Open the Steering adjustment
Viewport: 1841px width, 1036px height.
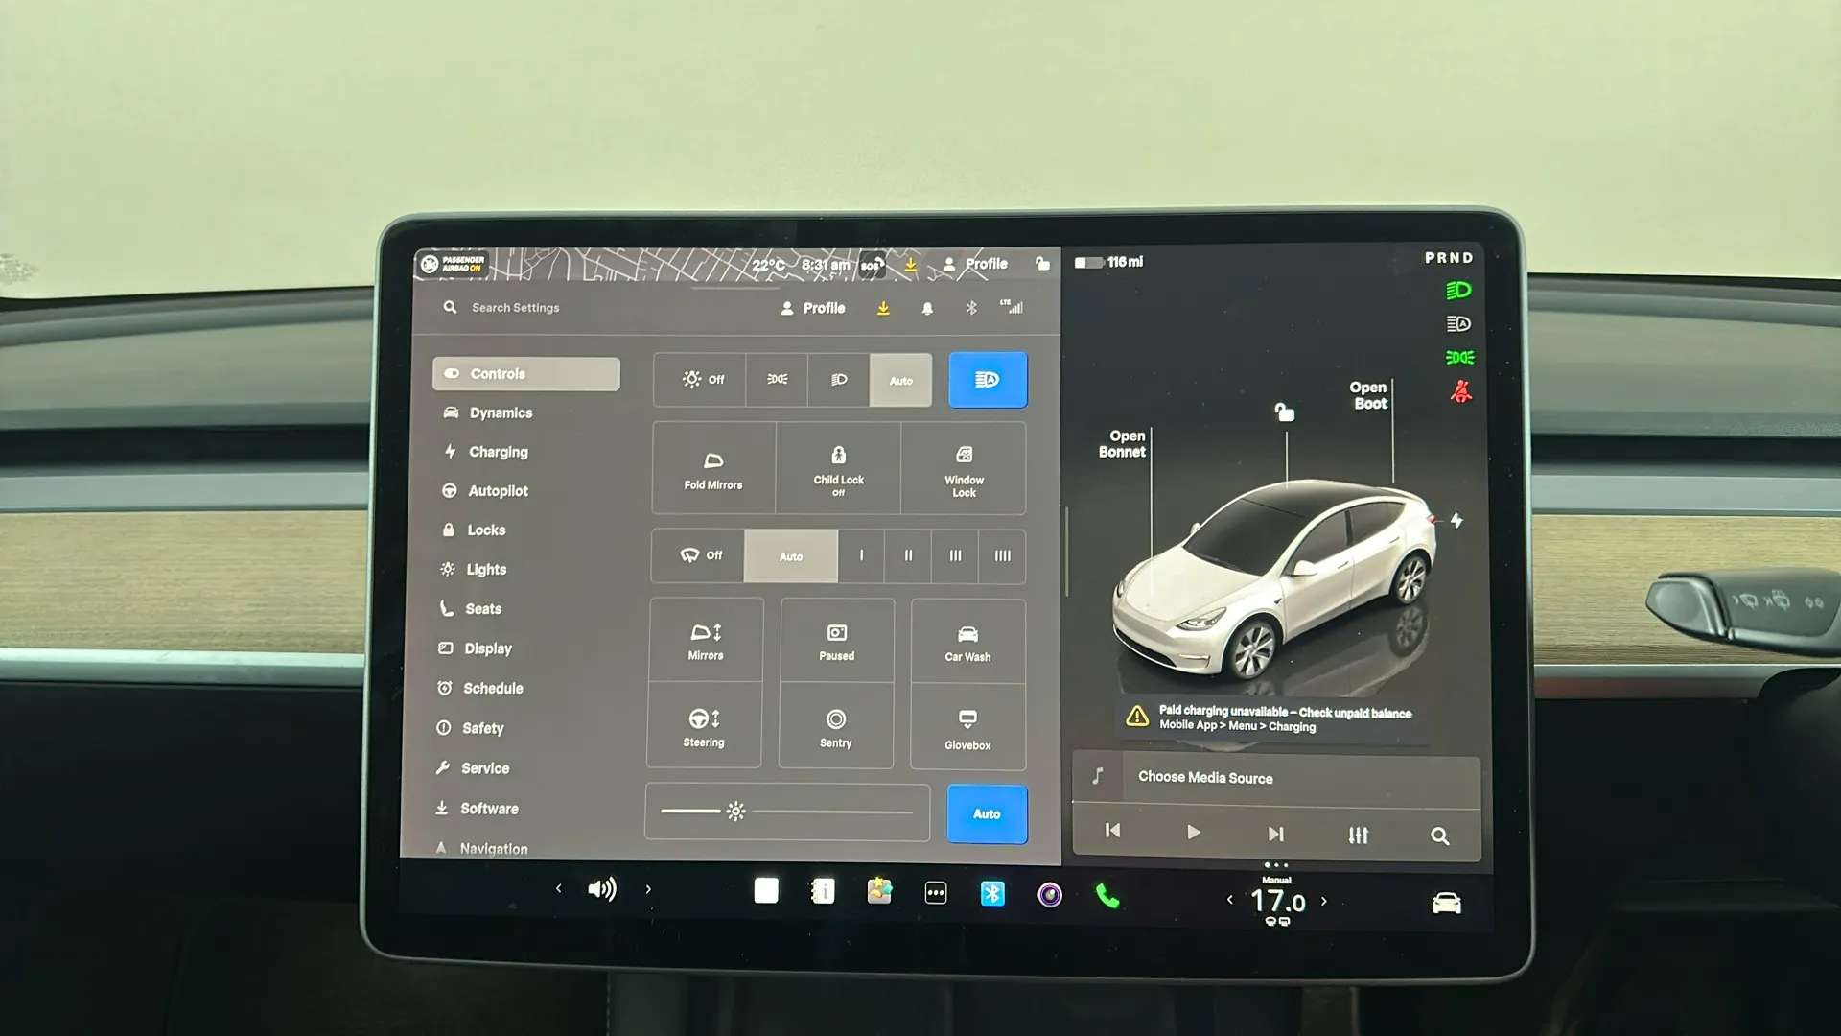point(704,727)
